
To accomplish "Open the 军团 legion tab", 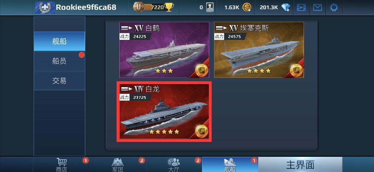I will [118, 165].
